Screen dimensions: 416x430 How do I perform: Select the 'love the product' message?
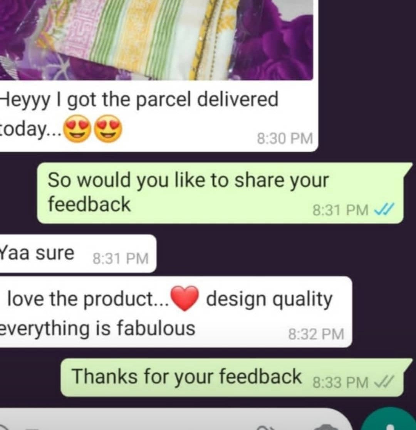(x=176, y=312)
